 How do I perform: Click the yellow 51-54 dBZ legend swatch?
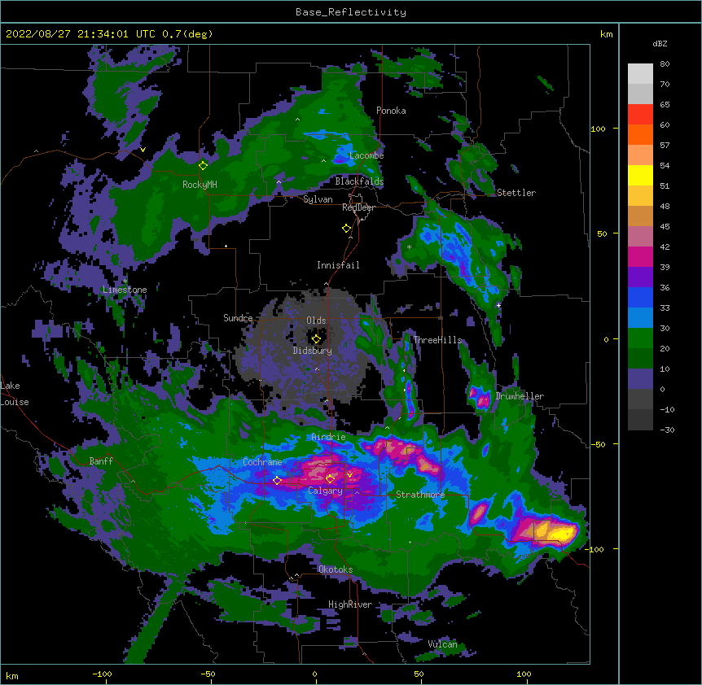pyautogui.click(x=640, y=175)
